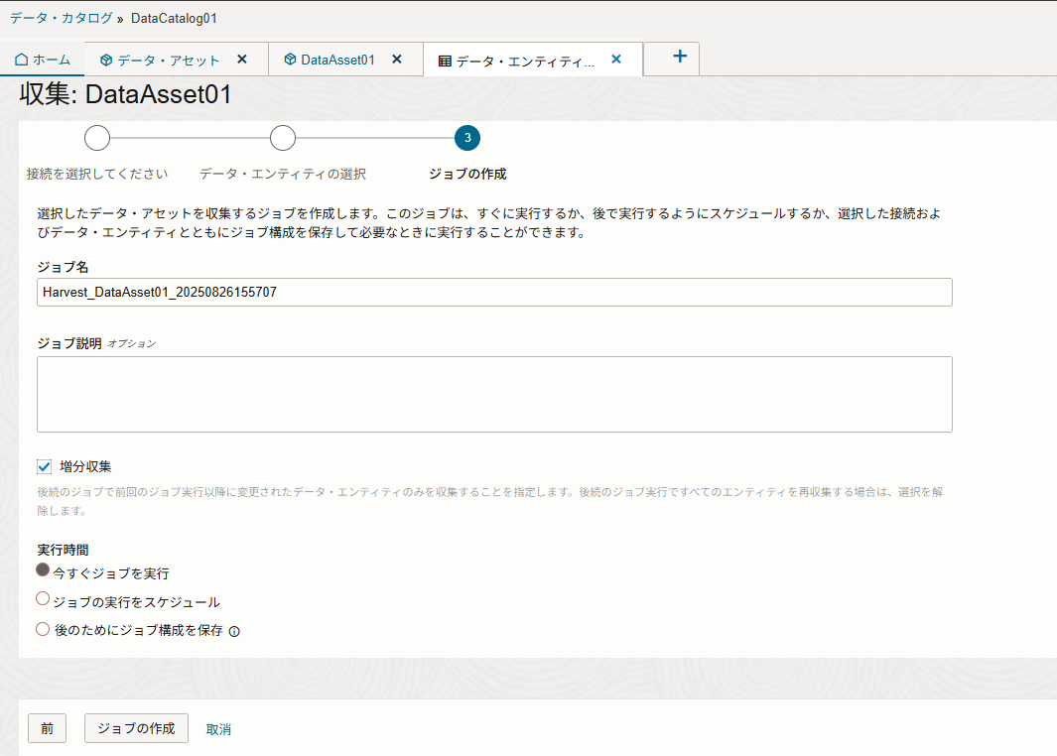This screenshot has width=1057, height=756.
Task: Click the ジョブの作成 button
Action: 136,728
